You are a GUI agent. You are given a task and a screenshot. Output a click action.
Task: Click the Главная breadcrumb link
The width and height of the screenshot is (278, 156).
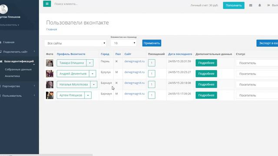pyautogui.click(x=52, y=29)
